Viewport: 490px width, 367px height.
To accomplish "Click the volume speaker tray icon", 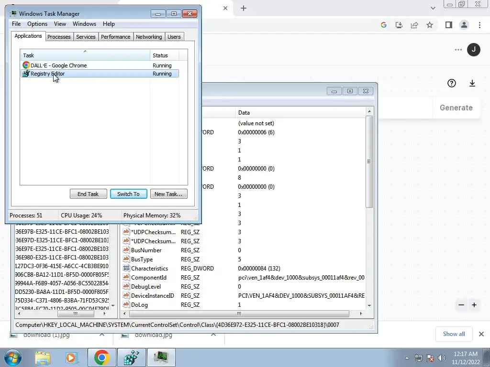I will pos(442,358).
